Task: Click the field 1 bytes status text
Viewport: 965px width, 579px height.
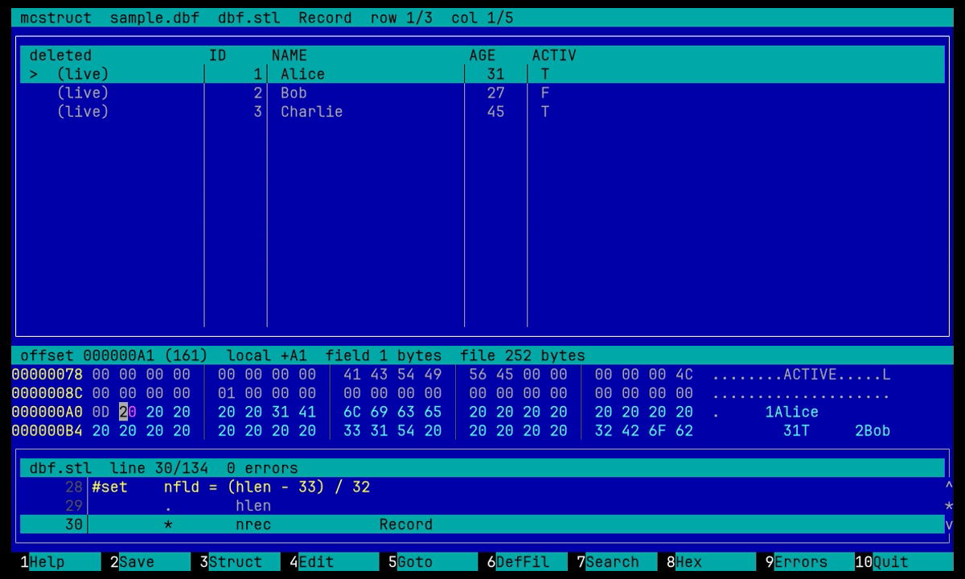Action: [384, 355]
